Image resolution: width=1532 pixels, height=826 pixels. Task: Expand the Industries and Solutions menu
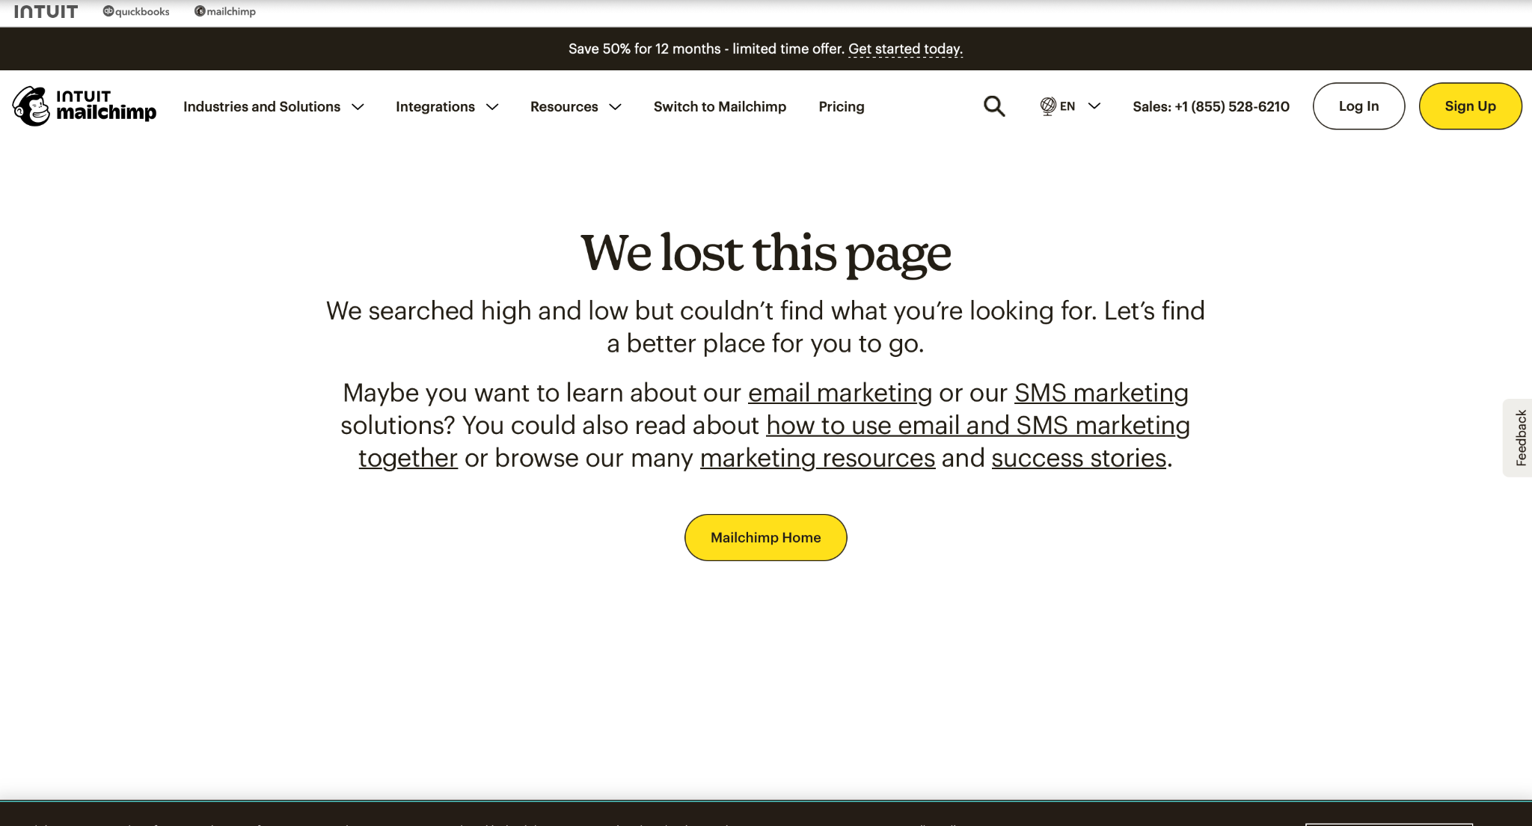(x=274, y=106)
